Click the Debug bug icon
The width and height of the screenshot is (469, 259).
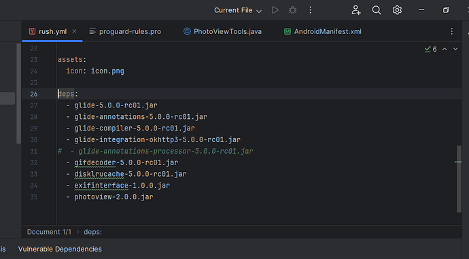[292, 10]
